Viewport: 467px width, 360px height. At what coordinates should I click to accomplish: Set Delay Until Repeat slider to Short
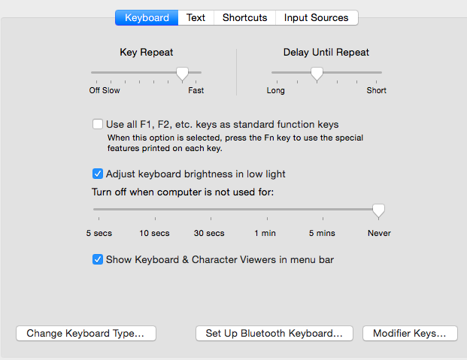[380, 73]
